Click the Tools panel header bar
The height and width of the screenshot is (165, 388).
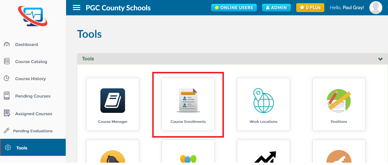(x=233, y=59)
